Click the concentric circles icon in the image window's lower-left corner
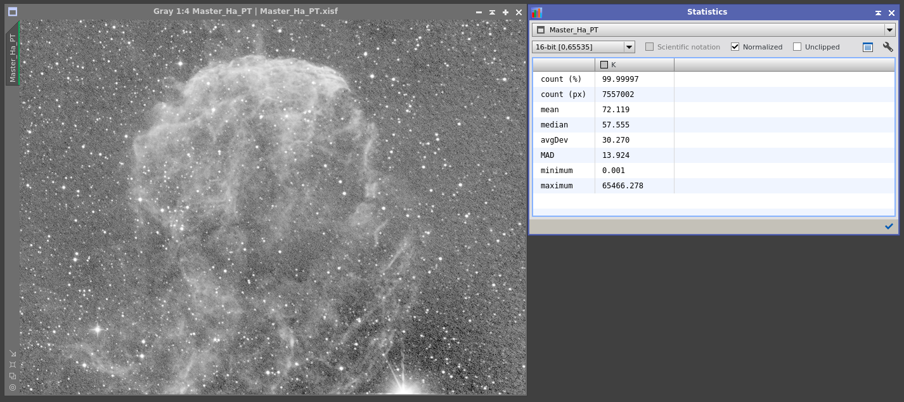Screen dimensions: 904x402 (x=13, y=387)
